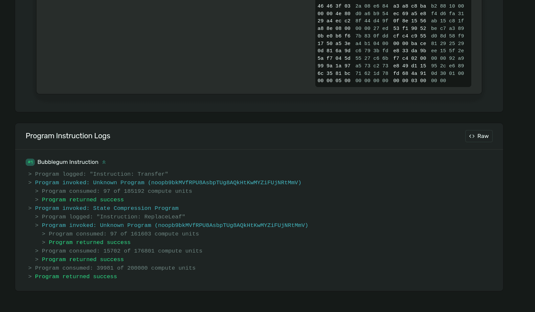Select the Instruction: Transfer log line

(101, 174)
